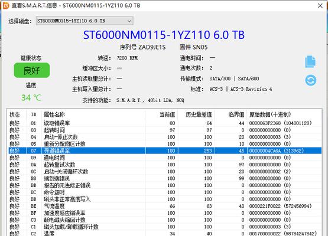Click the ID column header

[x=34, y=114]
